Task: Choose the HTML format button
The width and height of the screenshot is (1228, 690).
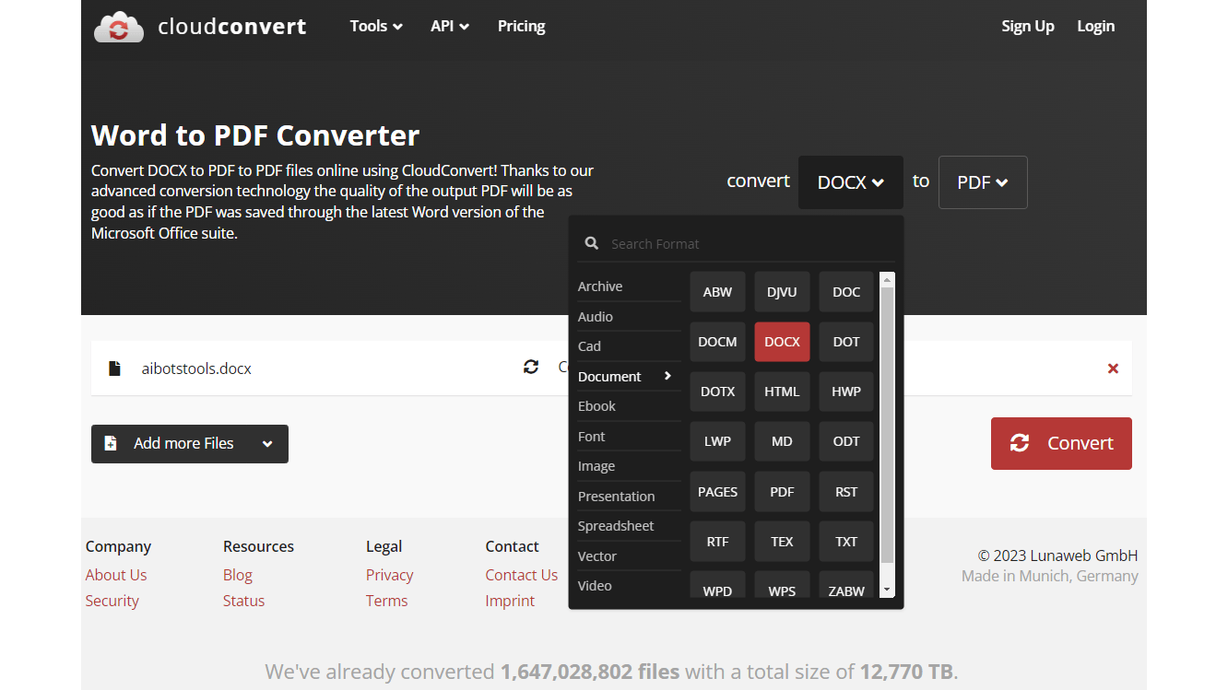Action: 782,392
